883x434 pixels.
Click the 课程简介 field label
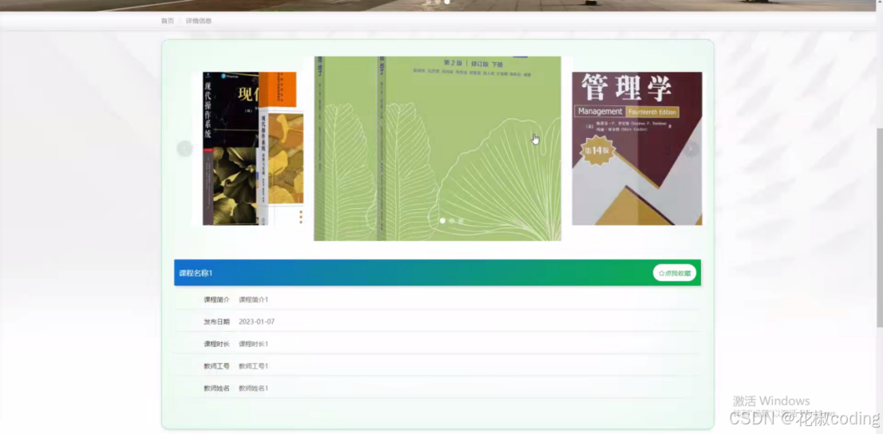217,299
